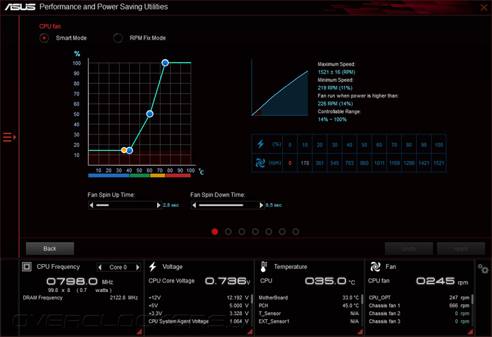The width and height of the screenshot is (492, 337).
Task: Increase Fan Spin Up Time with right arrow
Action: pyautogui.click(x=159, y=205)
